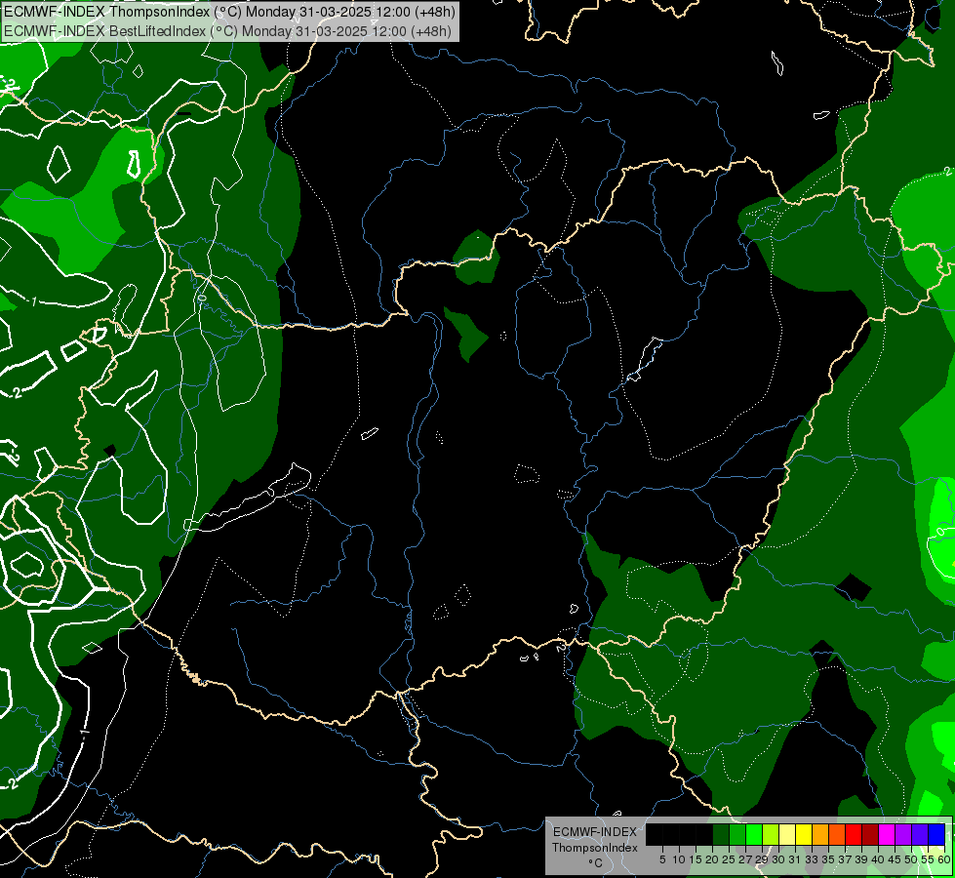This screenshot has width=955, height=878.
Task: Select the purple 45–50 legend swatch
Action: click(x=902, y=834)
